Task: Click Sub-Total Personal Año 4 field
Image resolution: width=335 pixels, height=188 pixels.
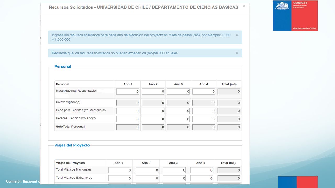Action: pos(204,127)
